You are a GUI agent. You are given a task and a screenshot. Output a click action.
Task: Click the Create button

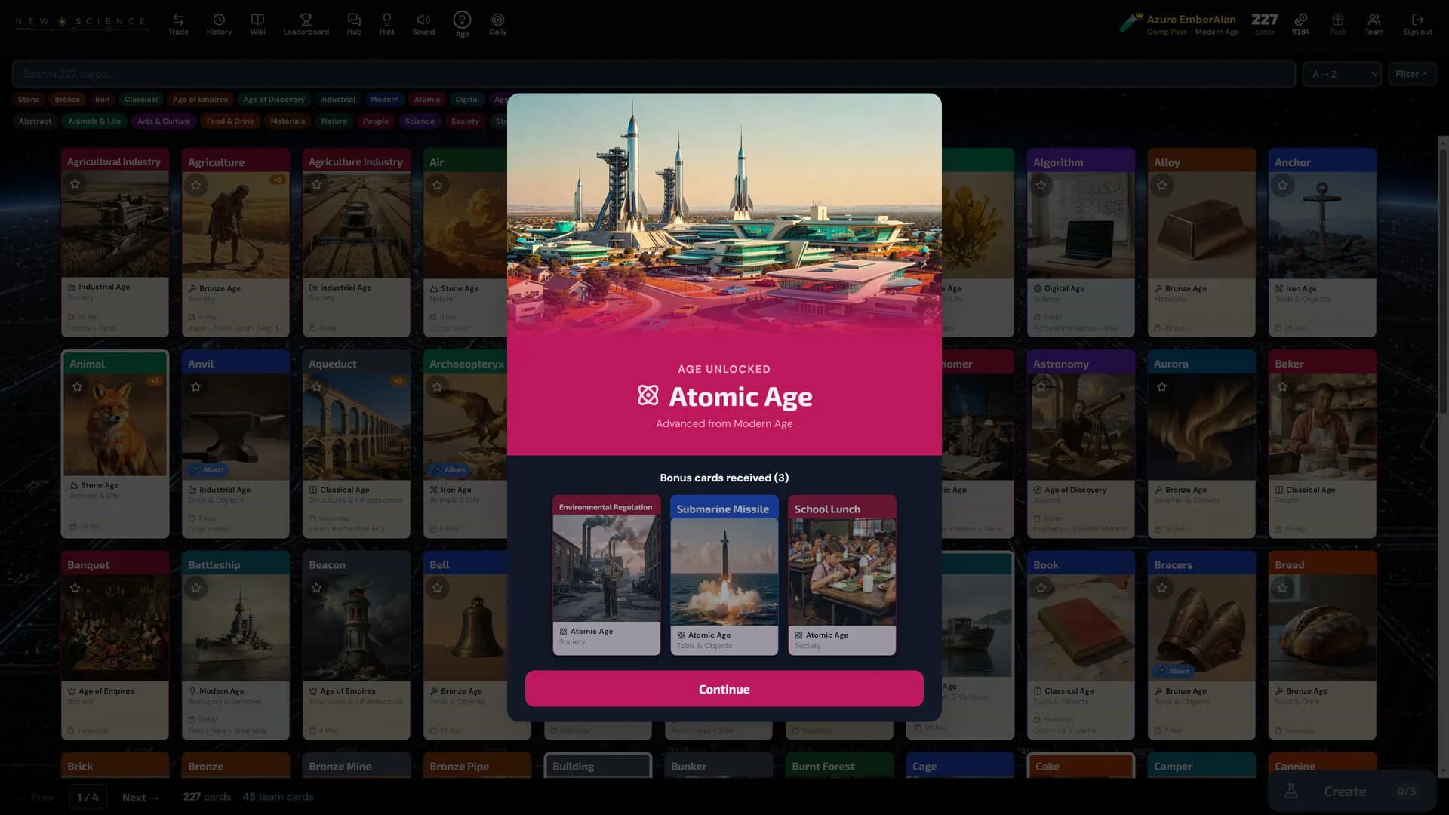pyautogui.click(x=1352, y=791)
